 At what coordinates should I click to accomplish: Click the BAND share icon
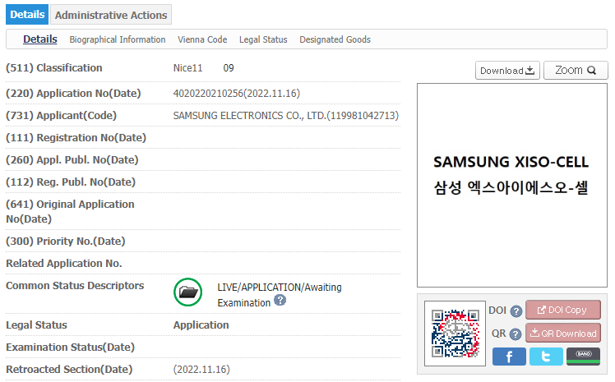pyautogui.click(x=583, y=357)
